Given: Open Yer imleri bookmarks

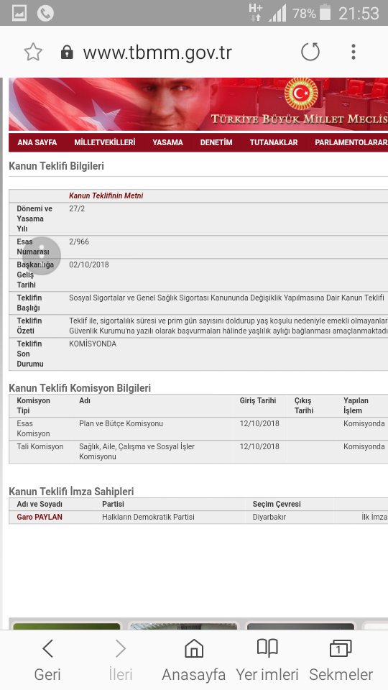Looking at the screenshot, I should [267, 661].
